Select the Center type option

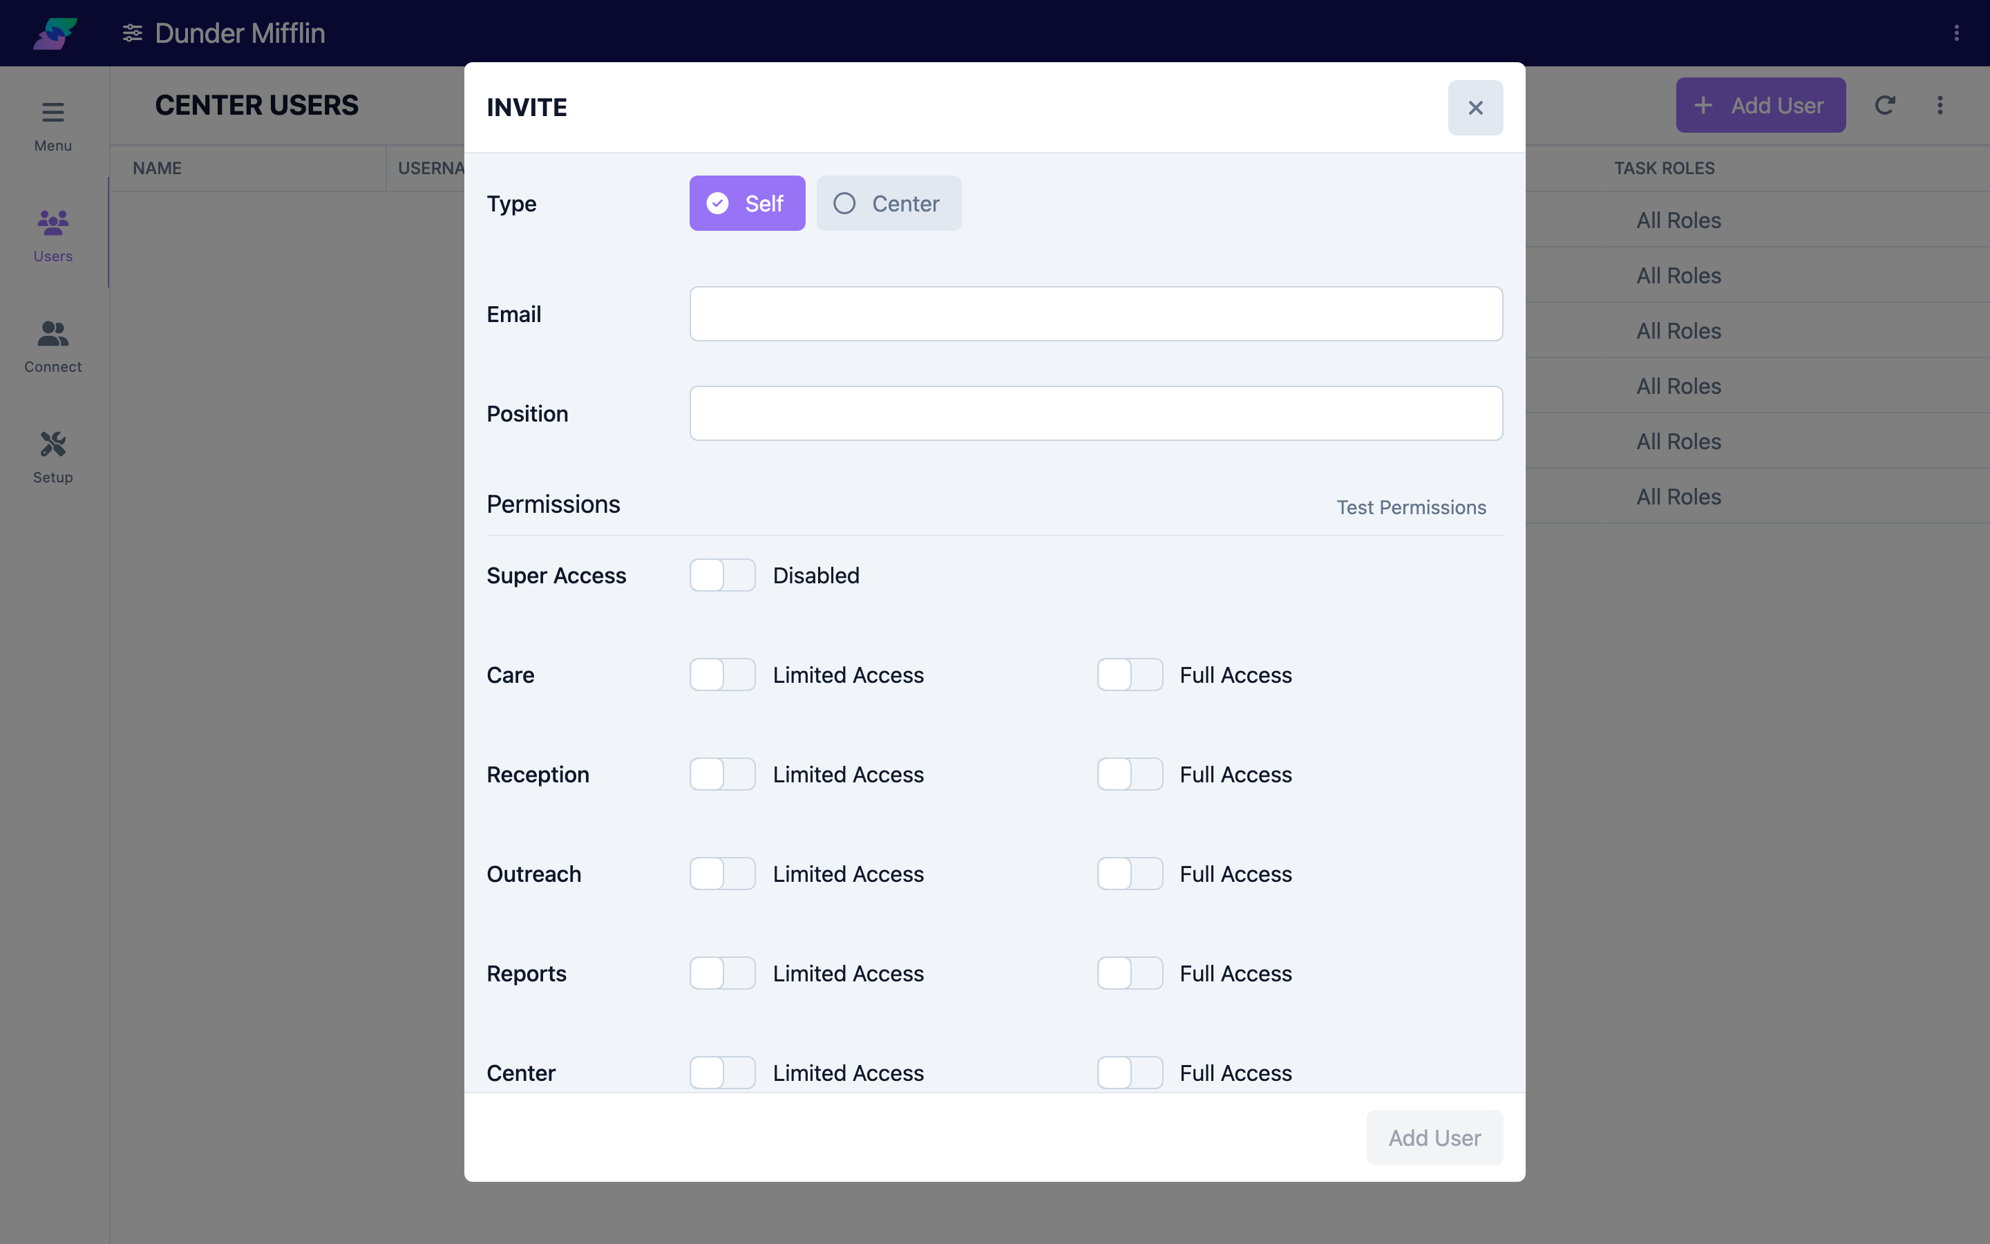(888, 203)
